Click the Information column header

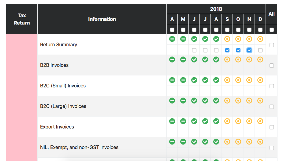click(x=102, y=19)
